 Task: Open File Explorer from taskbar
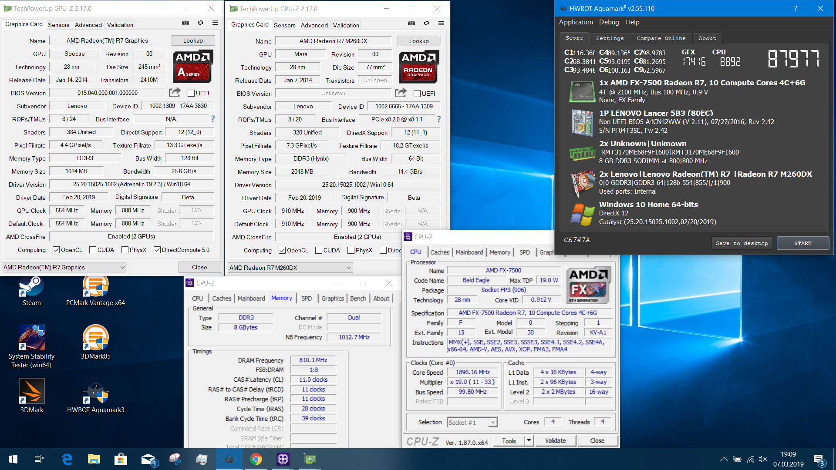[94, 459]
